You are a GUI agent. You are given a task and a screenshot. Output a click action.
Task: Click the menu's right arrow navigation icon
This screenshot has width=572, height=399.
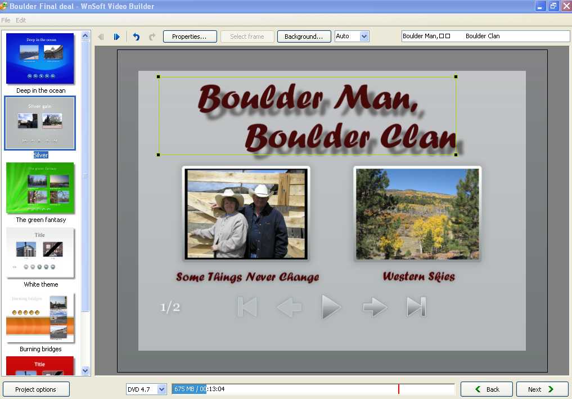375,307
